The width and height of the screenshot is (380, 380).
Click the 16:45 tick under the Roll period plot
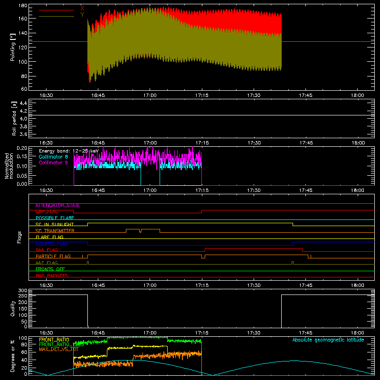point(98,143)
